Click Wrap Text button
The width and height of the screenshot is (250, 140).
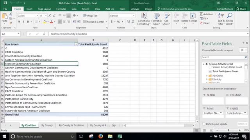click(90, 16)
